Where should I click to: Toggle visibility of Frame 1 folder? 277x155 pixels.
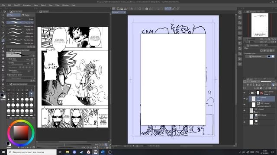245,93
